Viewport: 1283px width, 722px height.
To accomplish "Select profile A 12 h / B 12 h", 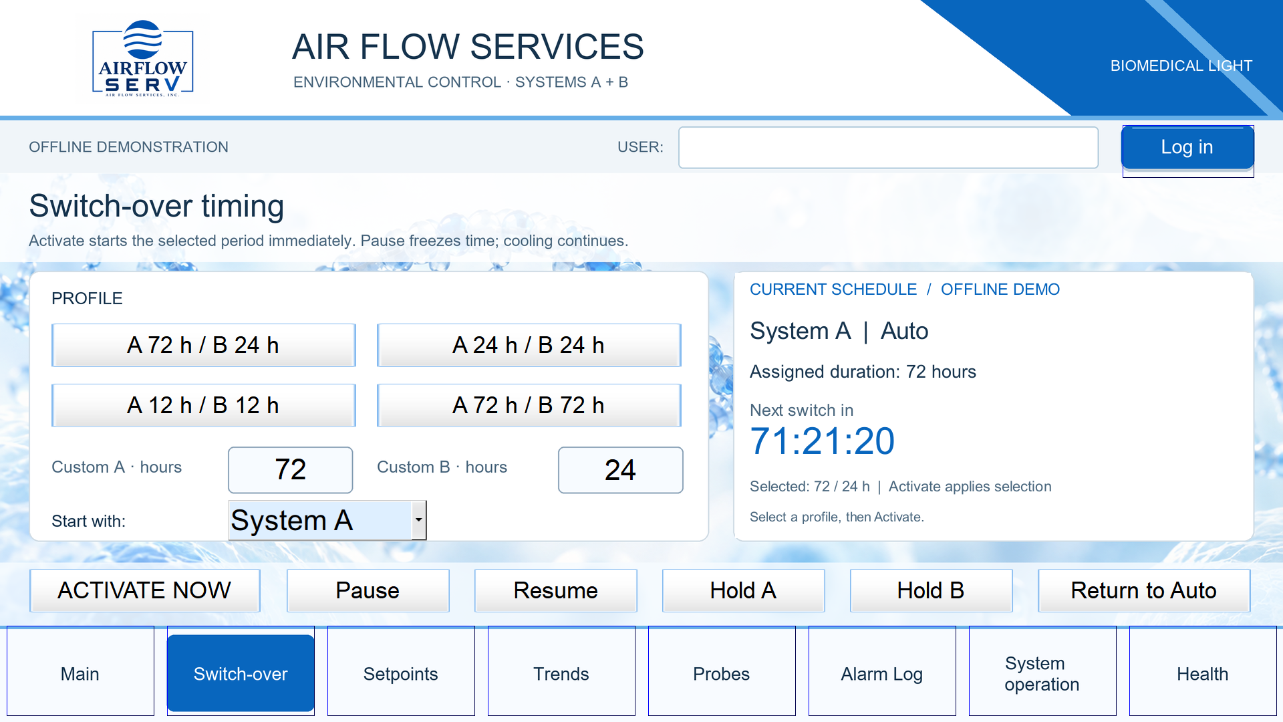I will 203,405.
